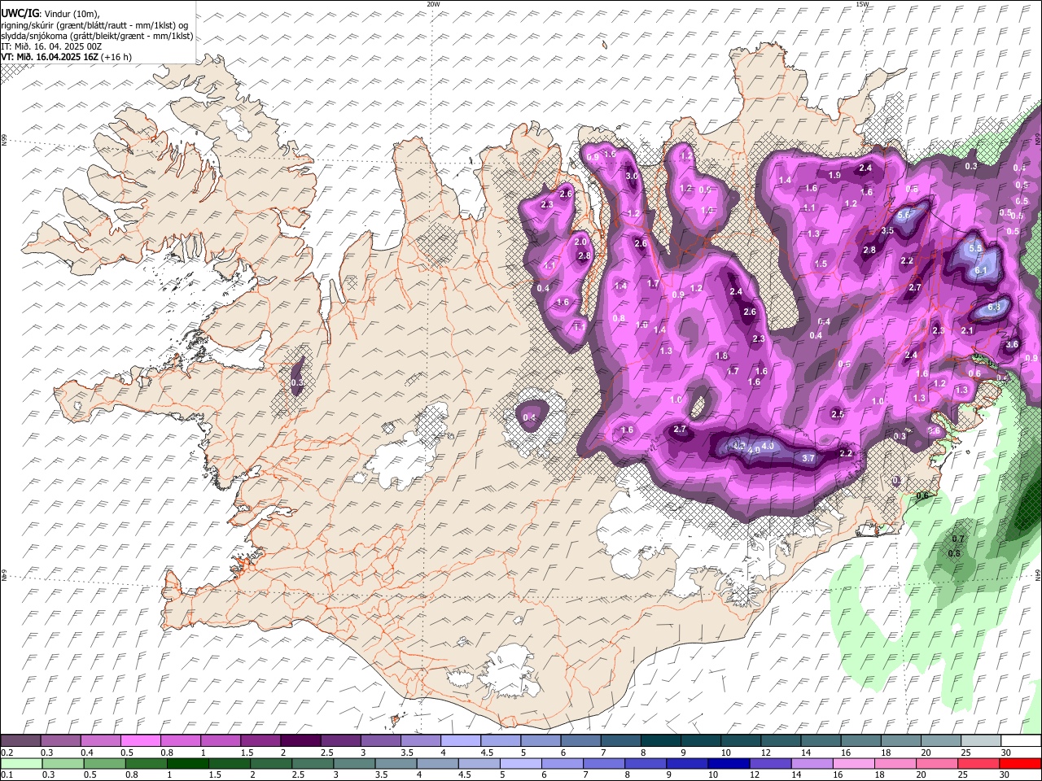Click the 3.0 value in northern Iceland
This screenshot has height=781, width=1042.
[632, 177]
